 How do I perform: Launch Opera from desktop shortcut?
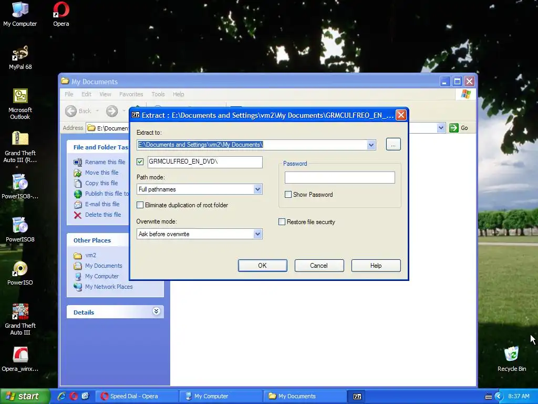[x=61, y=14]
